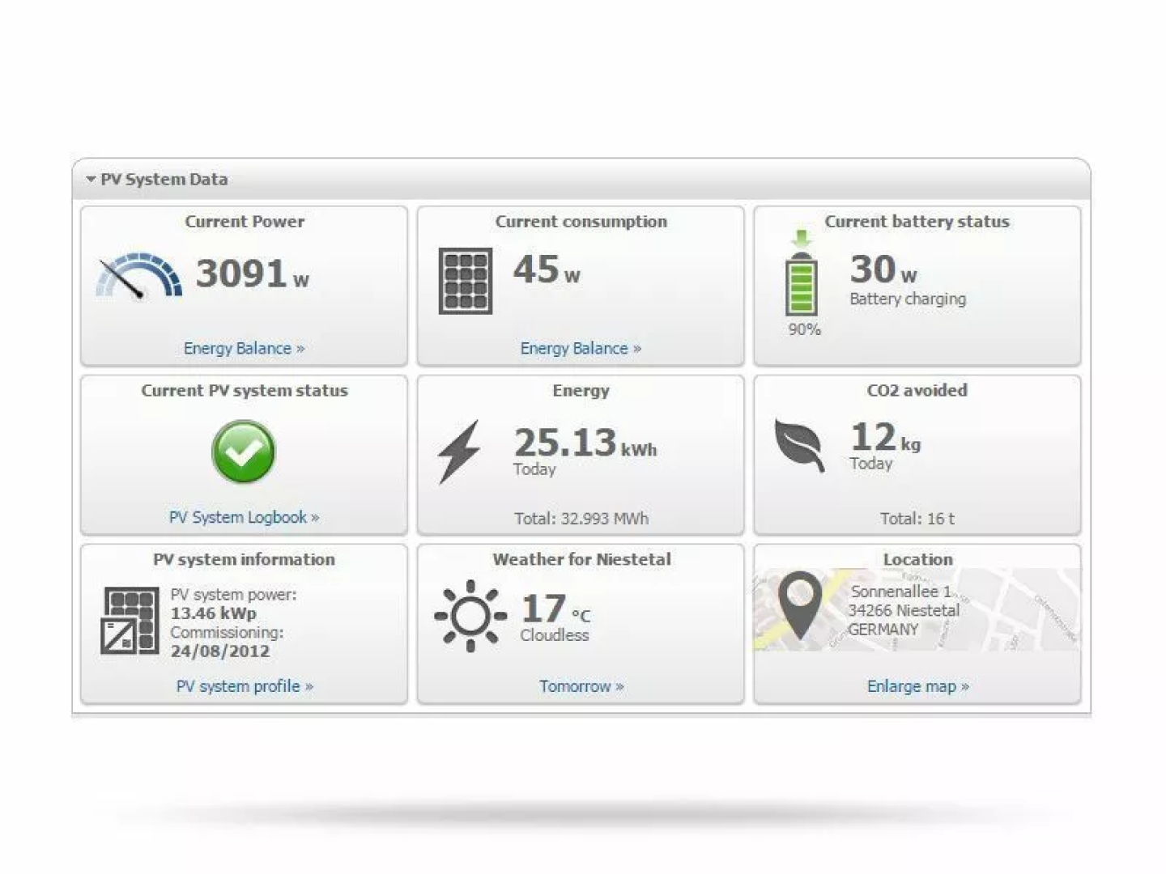Viewport: 1166px width, 874px height.
Task: Click the Cloudless weather description
Action: [555, 635]
